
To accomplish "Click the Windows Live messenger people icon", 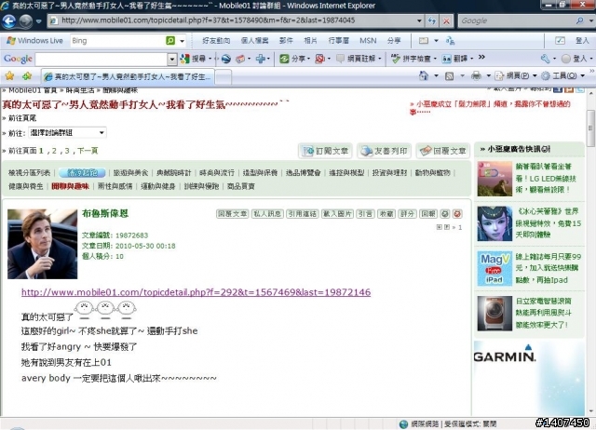I will (450, 40).
